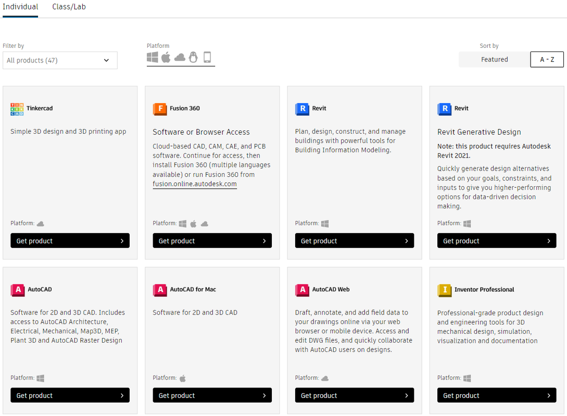This screenshot has width=567, height=416.
Task: Click the AutoCAD for Mac icon
Action: pos(160,290)
